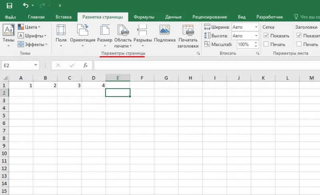Viewport: 320px width, 195px height.
Task: Click the Name Box showing E2
Action: pyautogui.click(x=17, y=65)
